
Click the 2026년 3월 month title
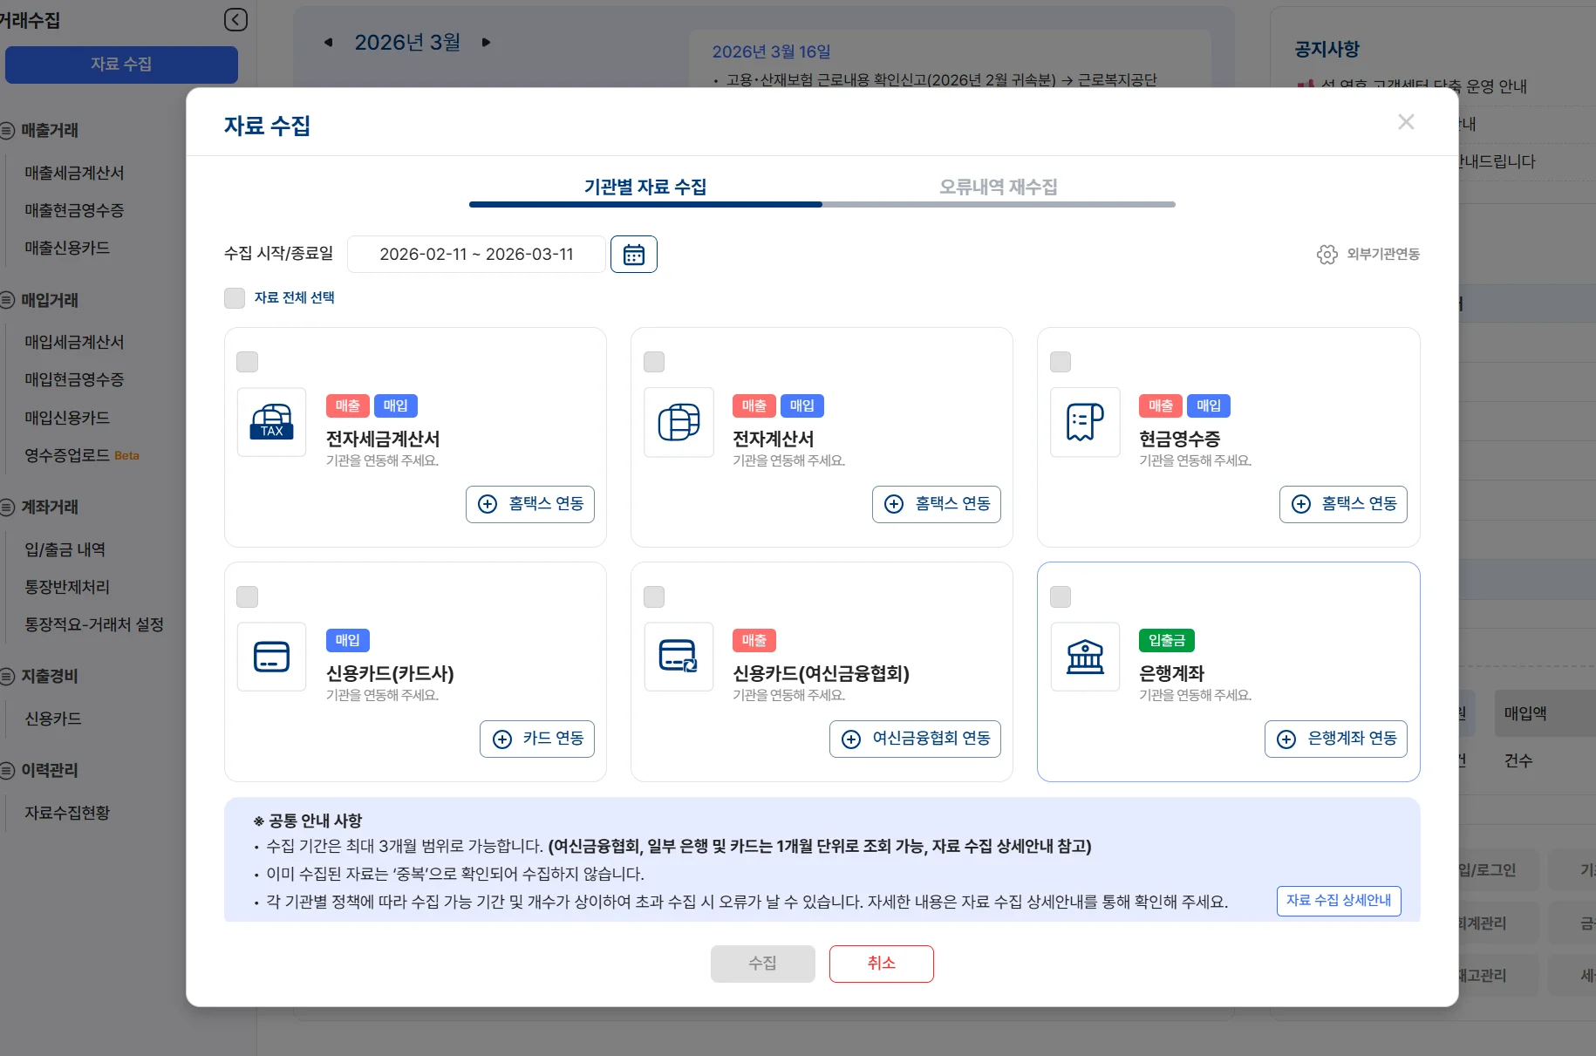[x=407, y=43]
